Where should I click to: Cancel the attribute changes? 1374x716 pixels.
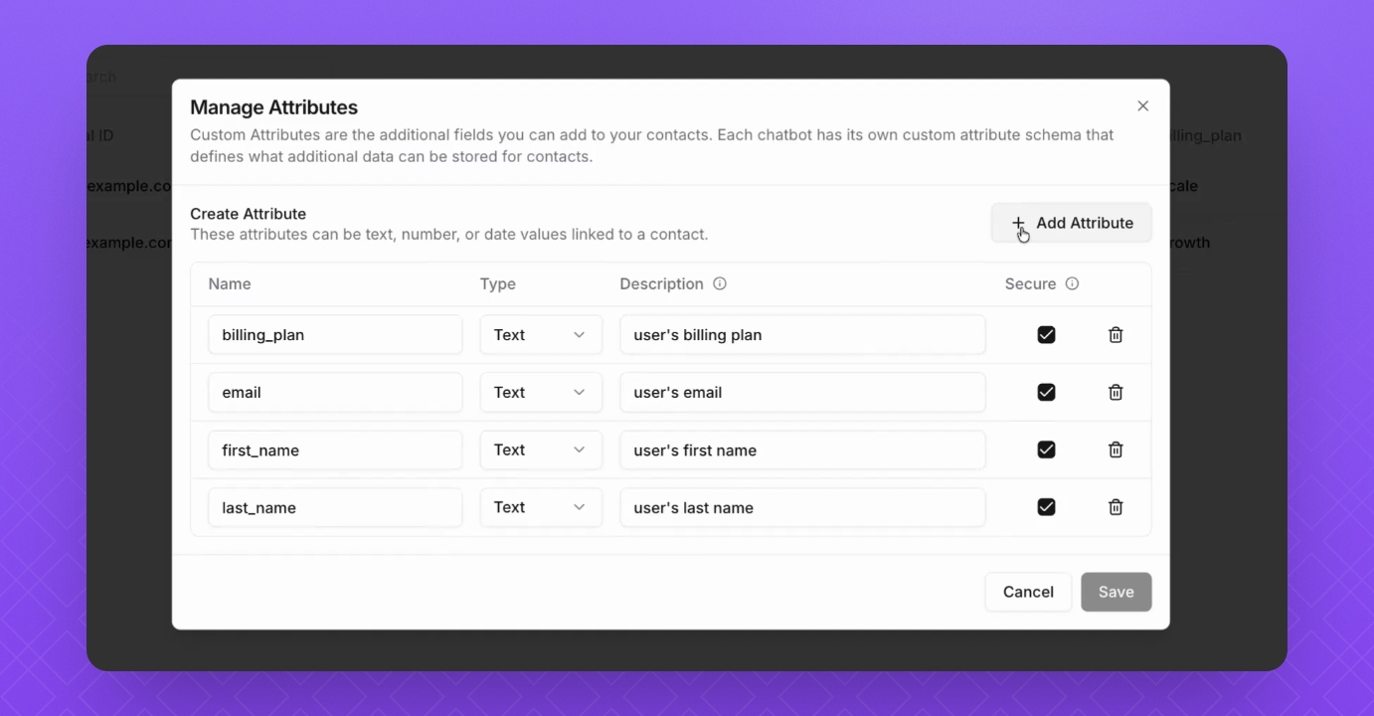pyautogui.click(x=1028, y=592)
